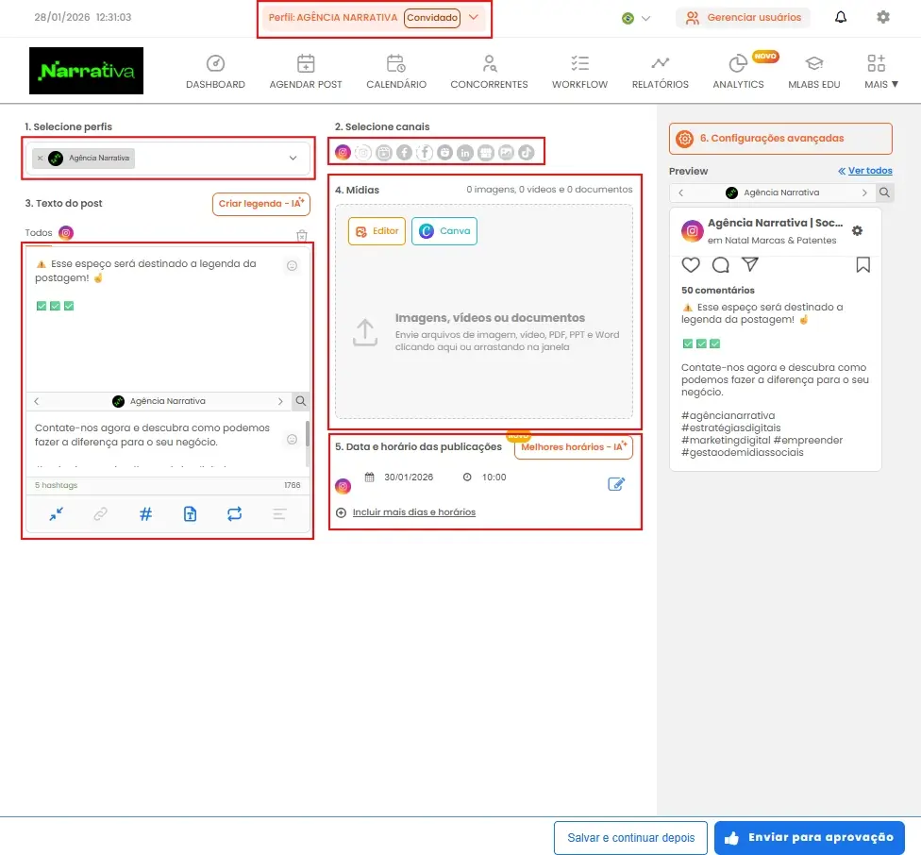921x855 pixels.
Task: Click the calendar icon beside 30/01/2026
Action: coord(370,477)
